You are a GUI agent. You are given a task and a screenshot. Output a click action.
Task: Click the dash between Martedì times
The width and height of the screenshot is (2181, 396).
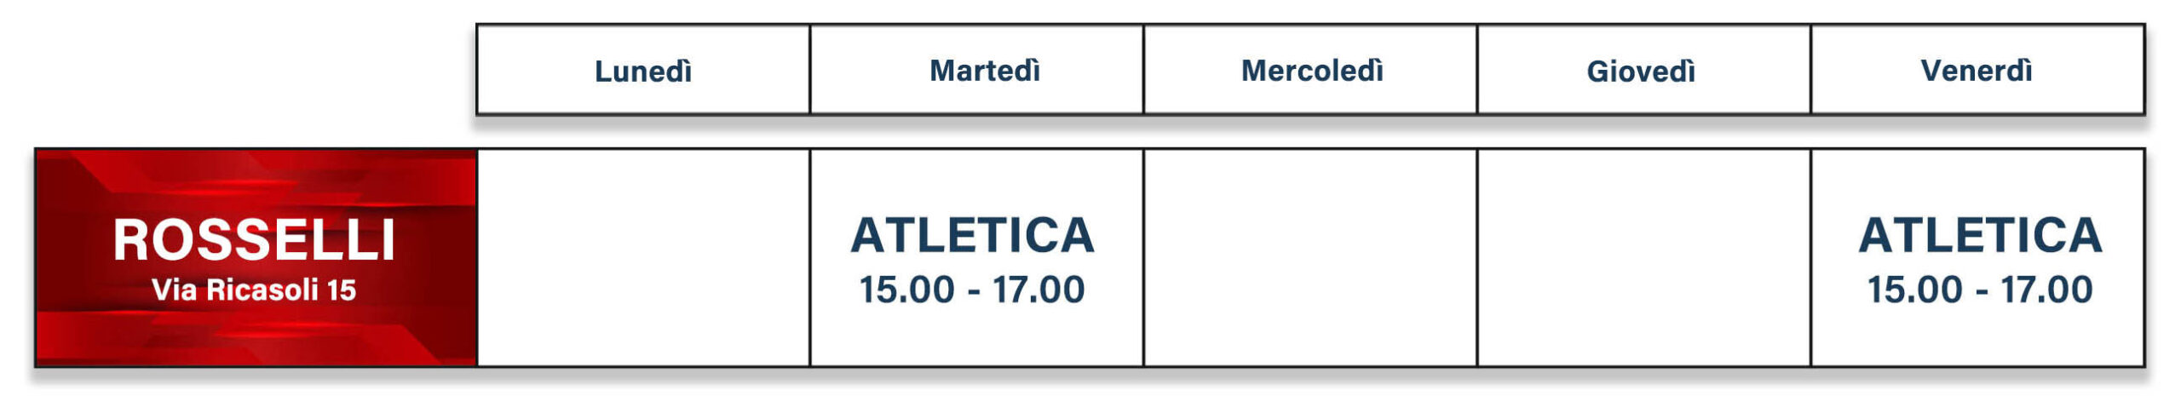click(x=974, y=292)
